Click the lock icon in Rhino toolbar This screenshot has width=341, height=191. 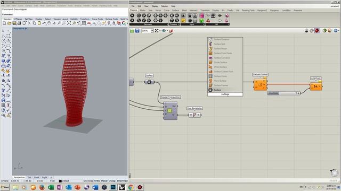[113, 23]
